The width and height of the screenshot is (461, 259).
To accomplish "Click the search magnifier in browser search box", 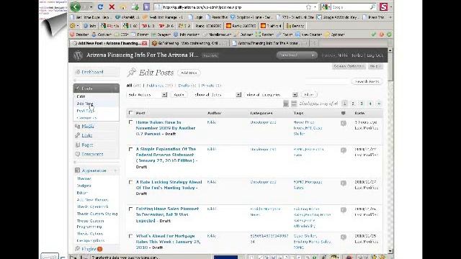I will click(372, 6).
